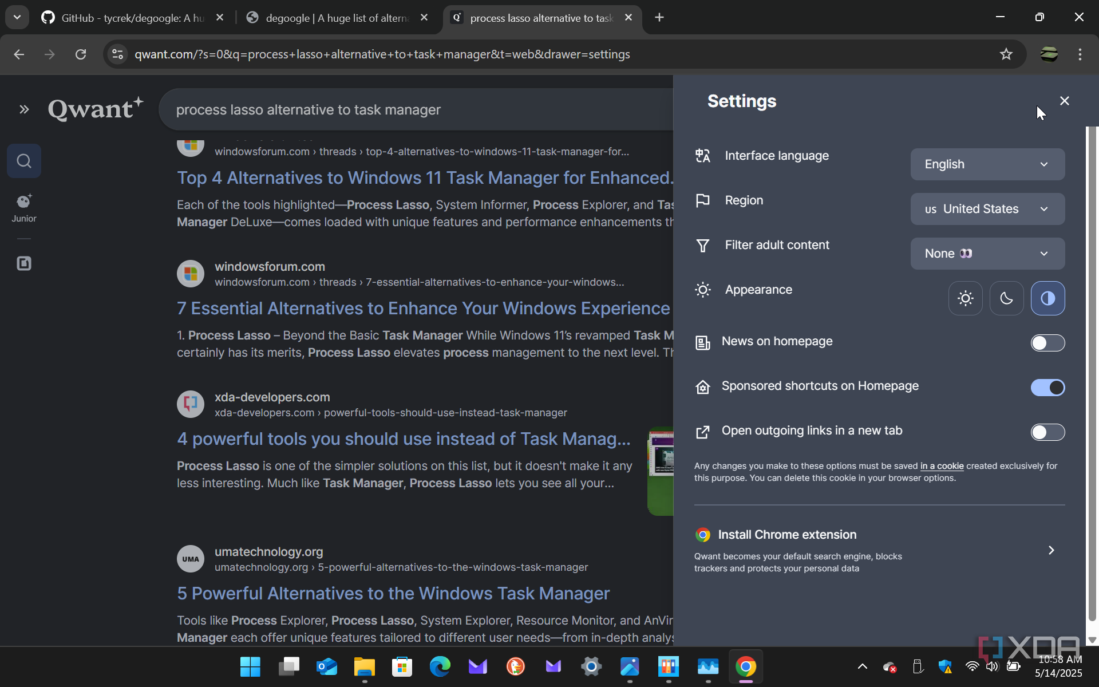Close the GitHub degoogle tab
This screenshot has height=687, width=1099.
click(220, 18)
